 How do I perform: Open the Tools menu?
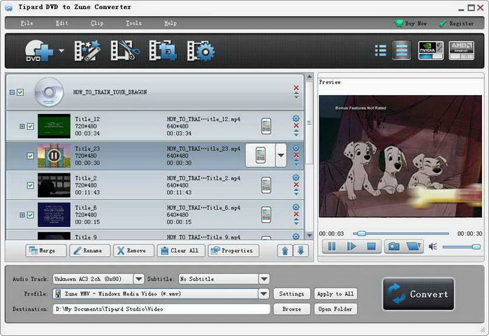133,23
